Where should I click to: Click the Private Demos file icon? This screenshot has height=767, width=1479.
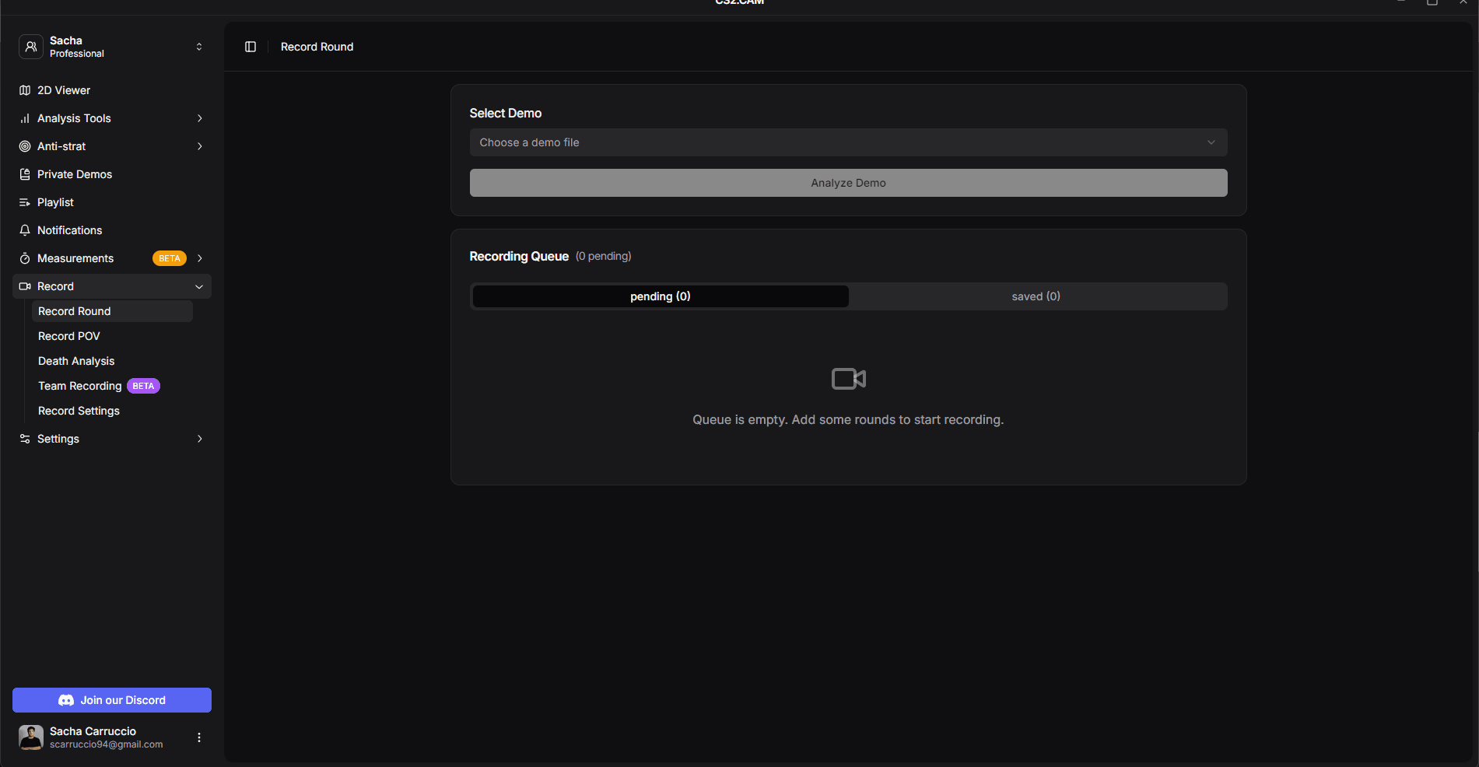pos(25,174)
